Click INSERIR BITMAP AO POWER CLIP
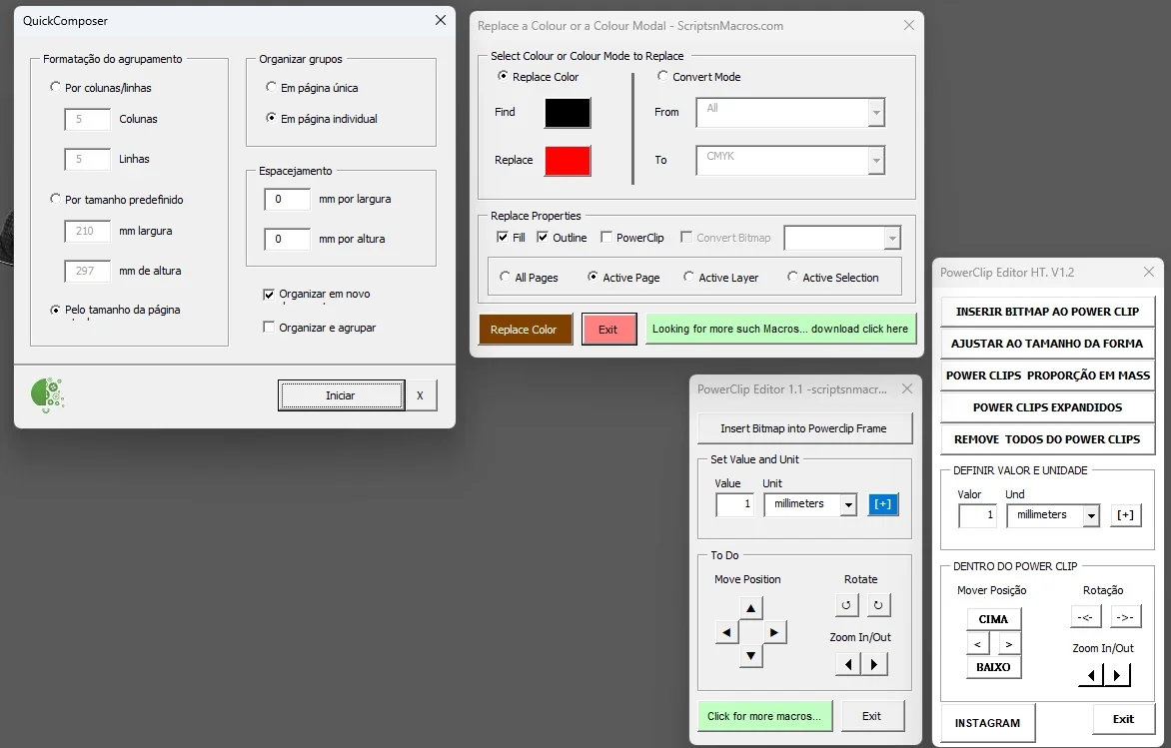 click(1047, 312)
